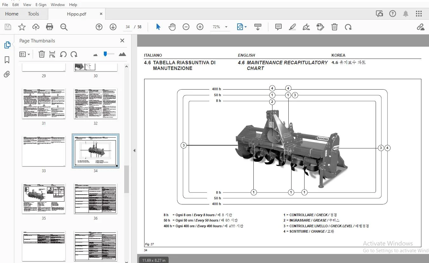The image size is (429, 263).
Task: Select page 32 thumbnail
Action: point(96,104)
